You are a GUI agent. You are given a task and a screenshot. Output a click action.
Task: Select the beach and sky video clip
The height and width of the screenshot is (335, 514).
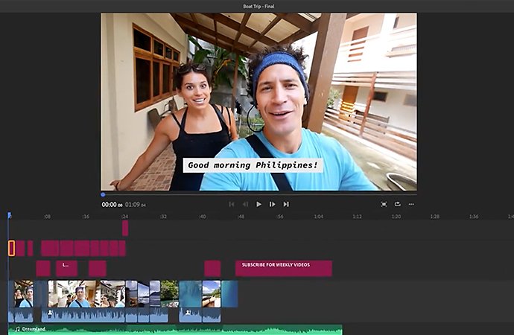click(x=212, y=294)
